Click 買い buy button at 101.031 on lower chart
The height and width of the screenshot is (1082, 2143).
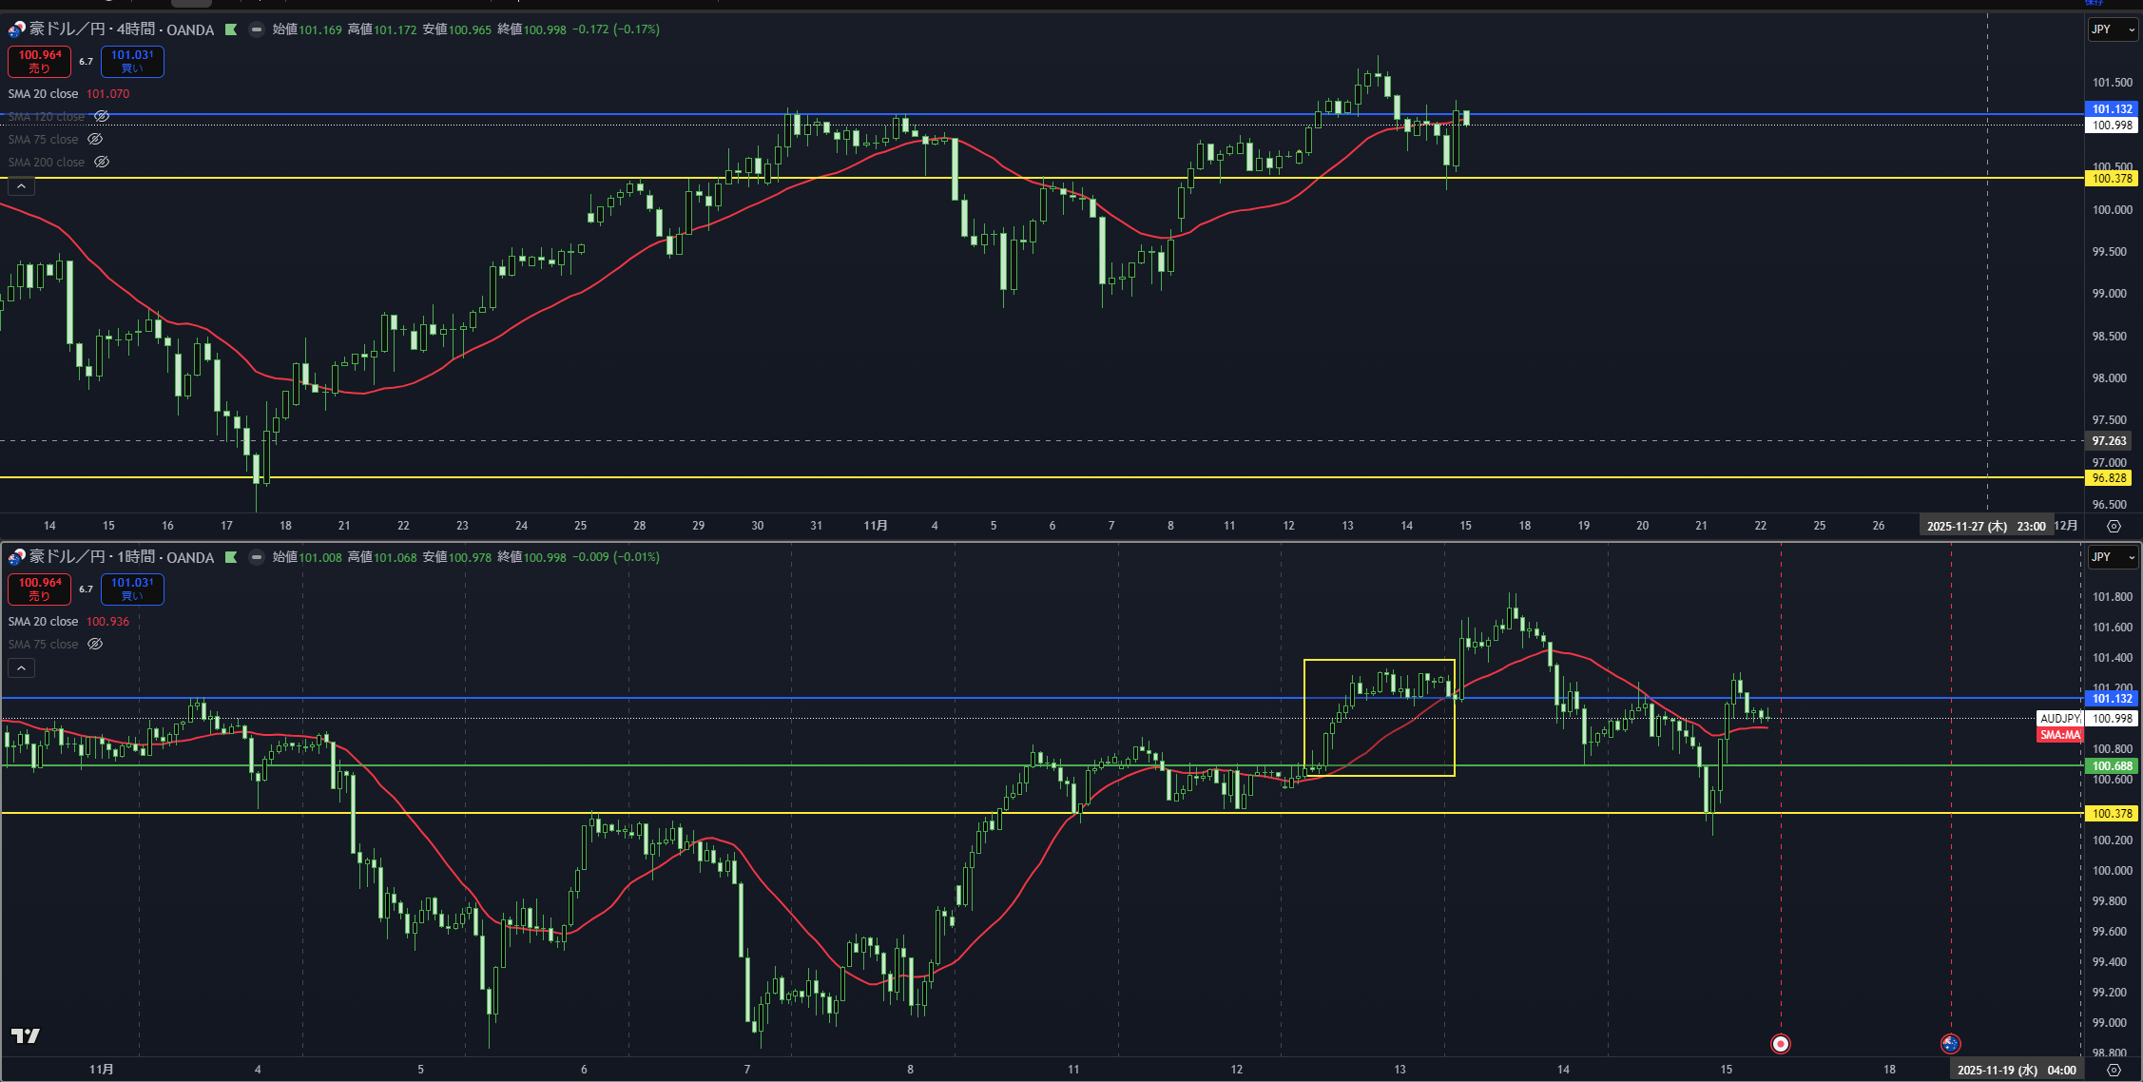(x=132, y=589)
